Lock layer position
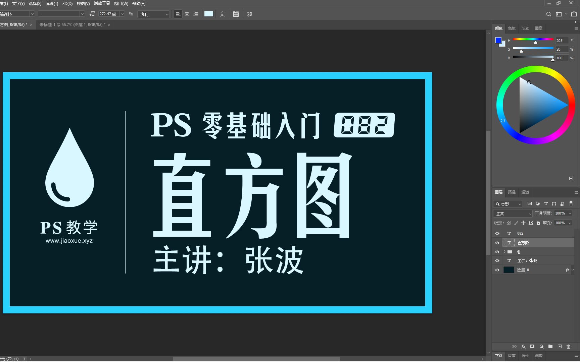The width and height of the screenshot is (580, 362). click(x=523, y=223)
